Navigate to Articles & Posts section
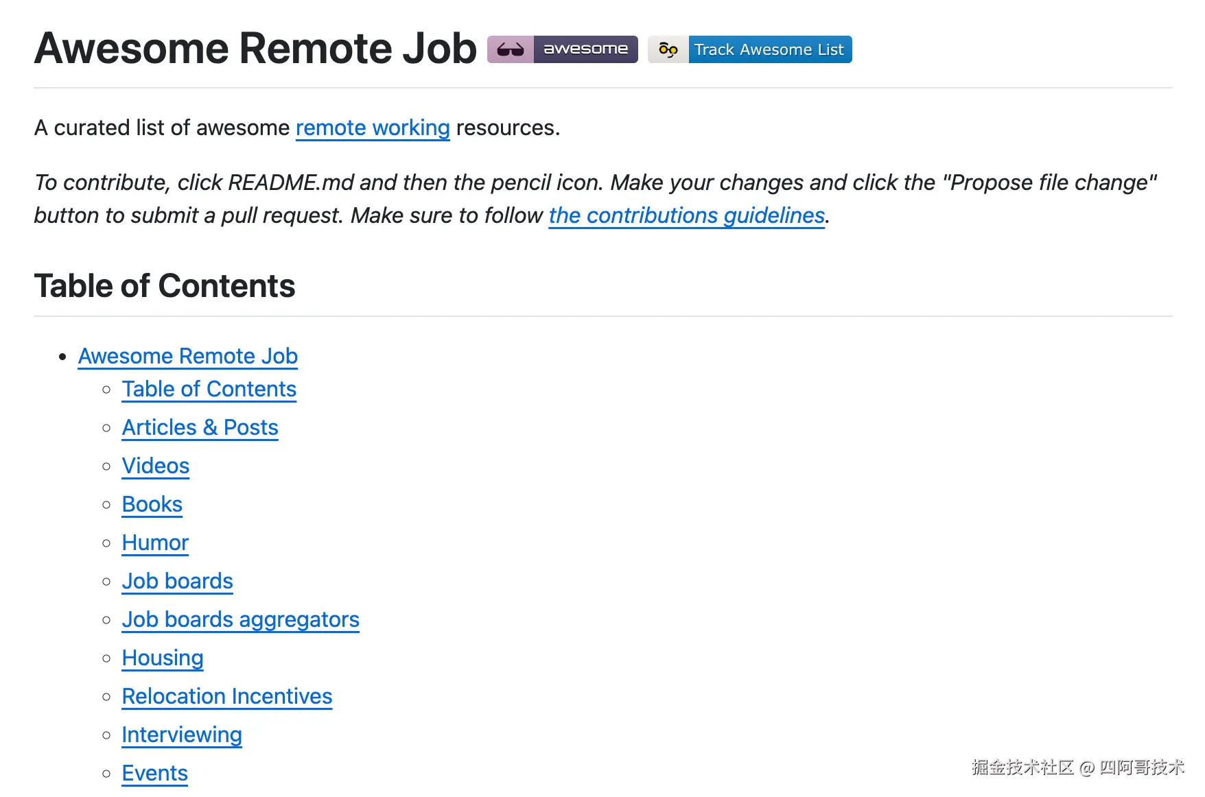 pos(200,427)
